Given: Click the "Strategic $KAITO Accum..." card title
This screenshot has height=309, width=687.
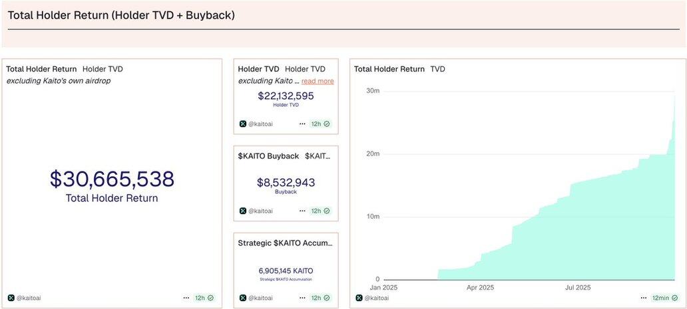Looking at the screenshot, I should pyautogui.click(x=285, y=243).
